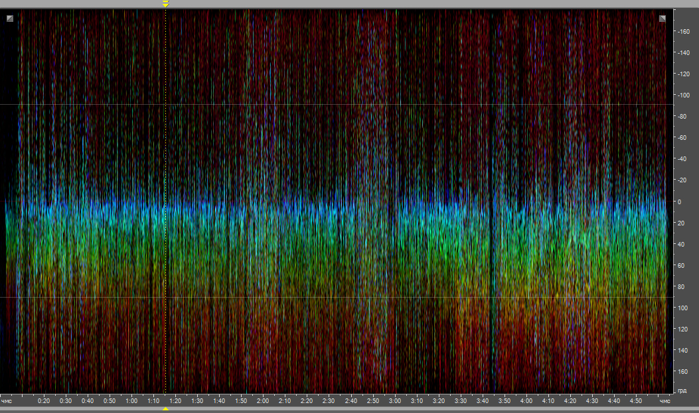This screenshot has width=699, height=413.
Task: Click the fade-in handle icon in the left corner
Action: (10, 19)
